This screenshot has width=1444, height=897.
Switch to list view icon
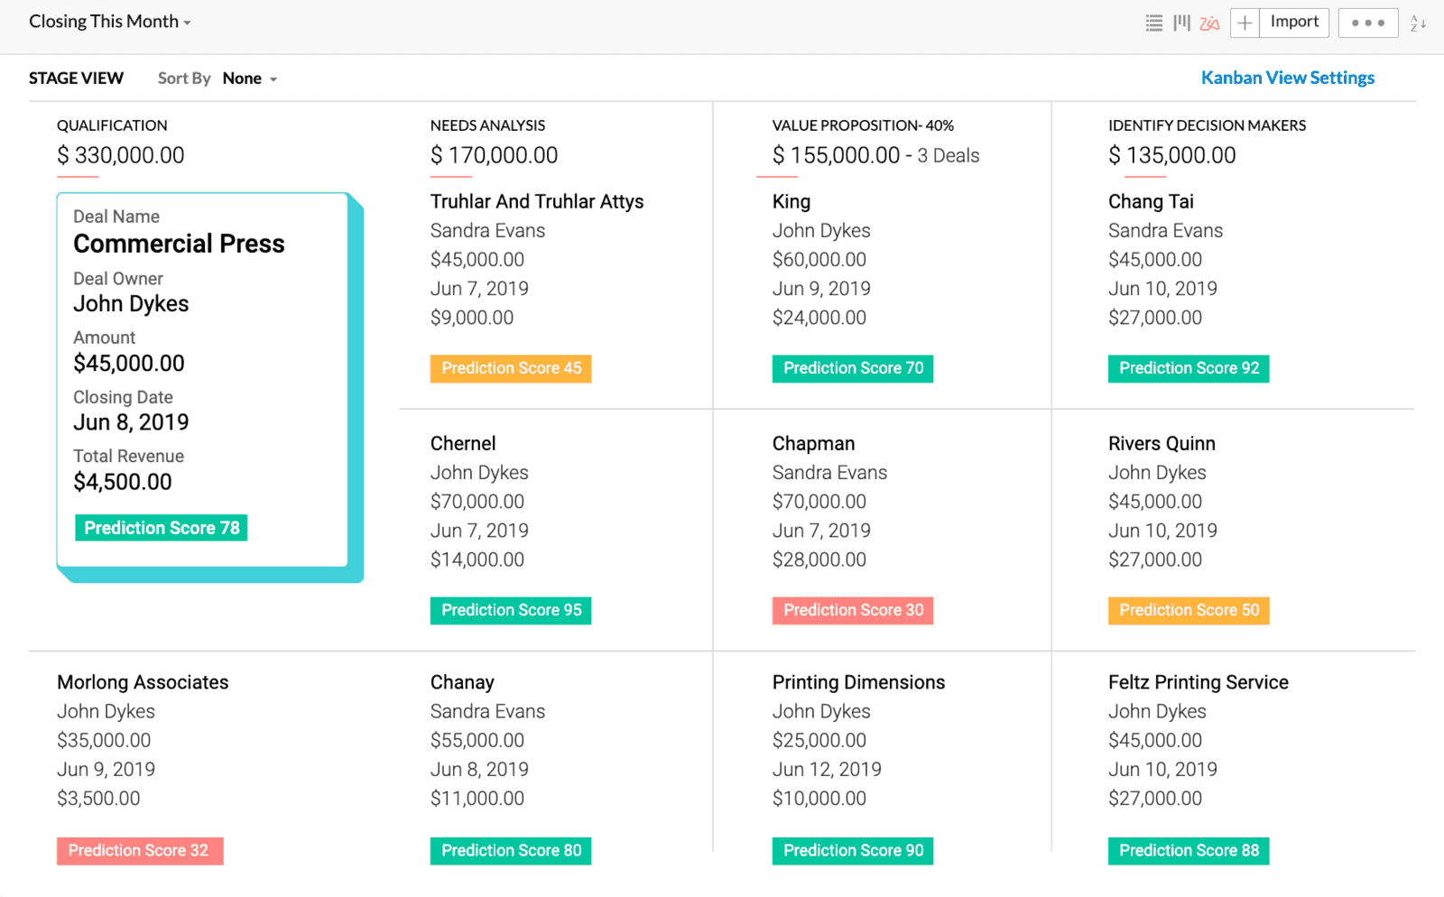click(1153, 23)
